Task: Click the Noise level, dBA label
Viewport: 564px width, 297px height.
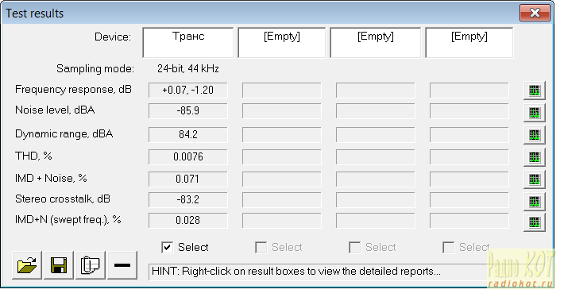Action: 55,110
